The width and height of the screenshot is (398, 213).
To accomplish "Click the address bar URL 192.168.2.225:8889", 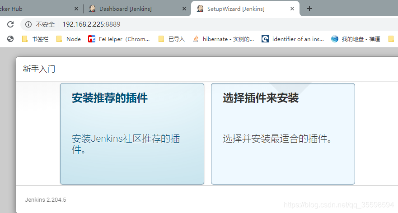I will click(x=91, y=24).
